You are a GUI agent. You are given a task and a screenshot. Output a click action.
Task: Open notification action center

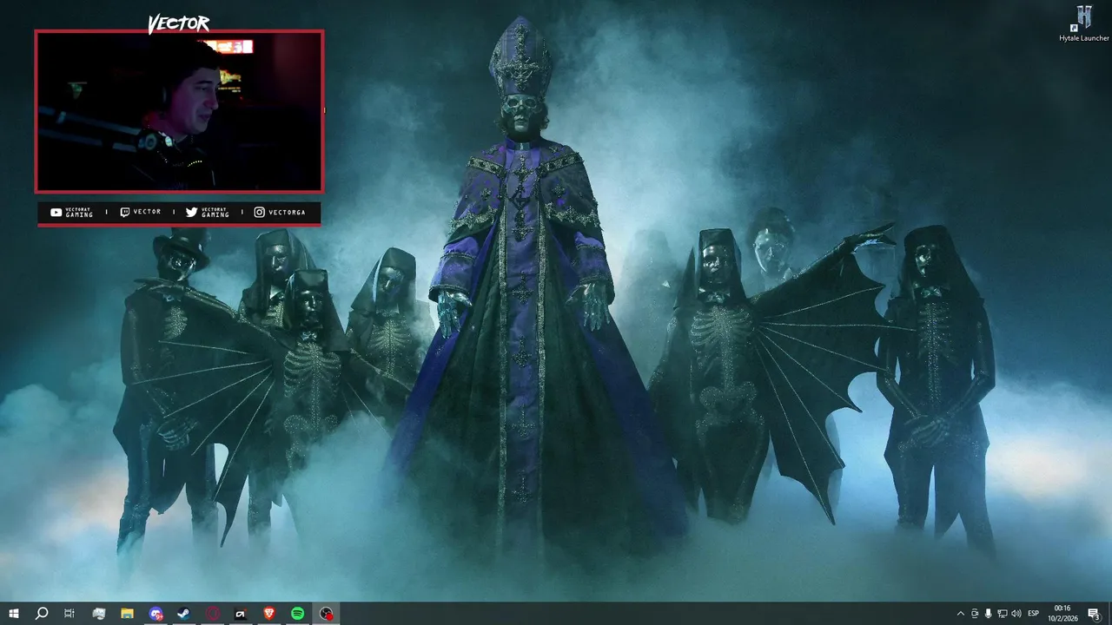point(1094,614)
